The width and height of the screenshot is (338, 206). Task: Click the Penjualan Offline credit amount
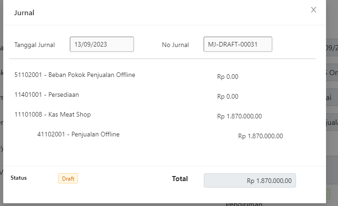click(x=261, y=136)
